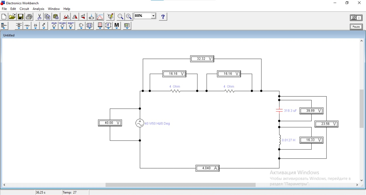Flip component vertically
The image size is (366, 195).
pos(83,17)
